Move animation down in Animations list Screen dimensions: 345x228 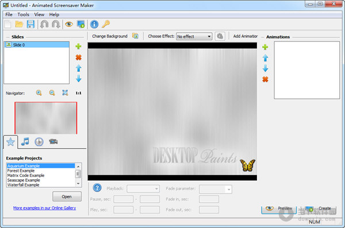tap(265, 68)
